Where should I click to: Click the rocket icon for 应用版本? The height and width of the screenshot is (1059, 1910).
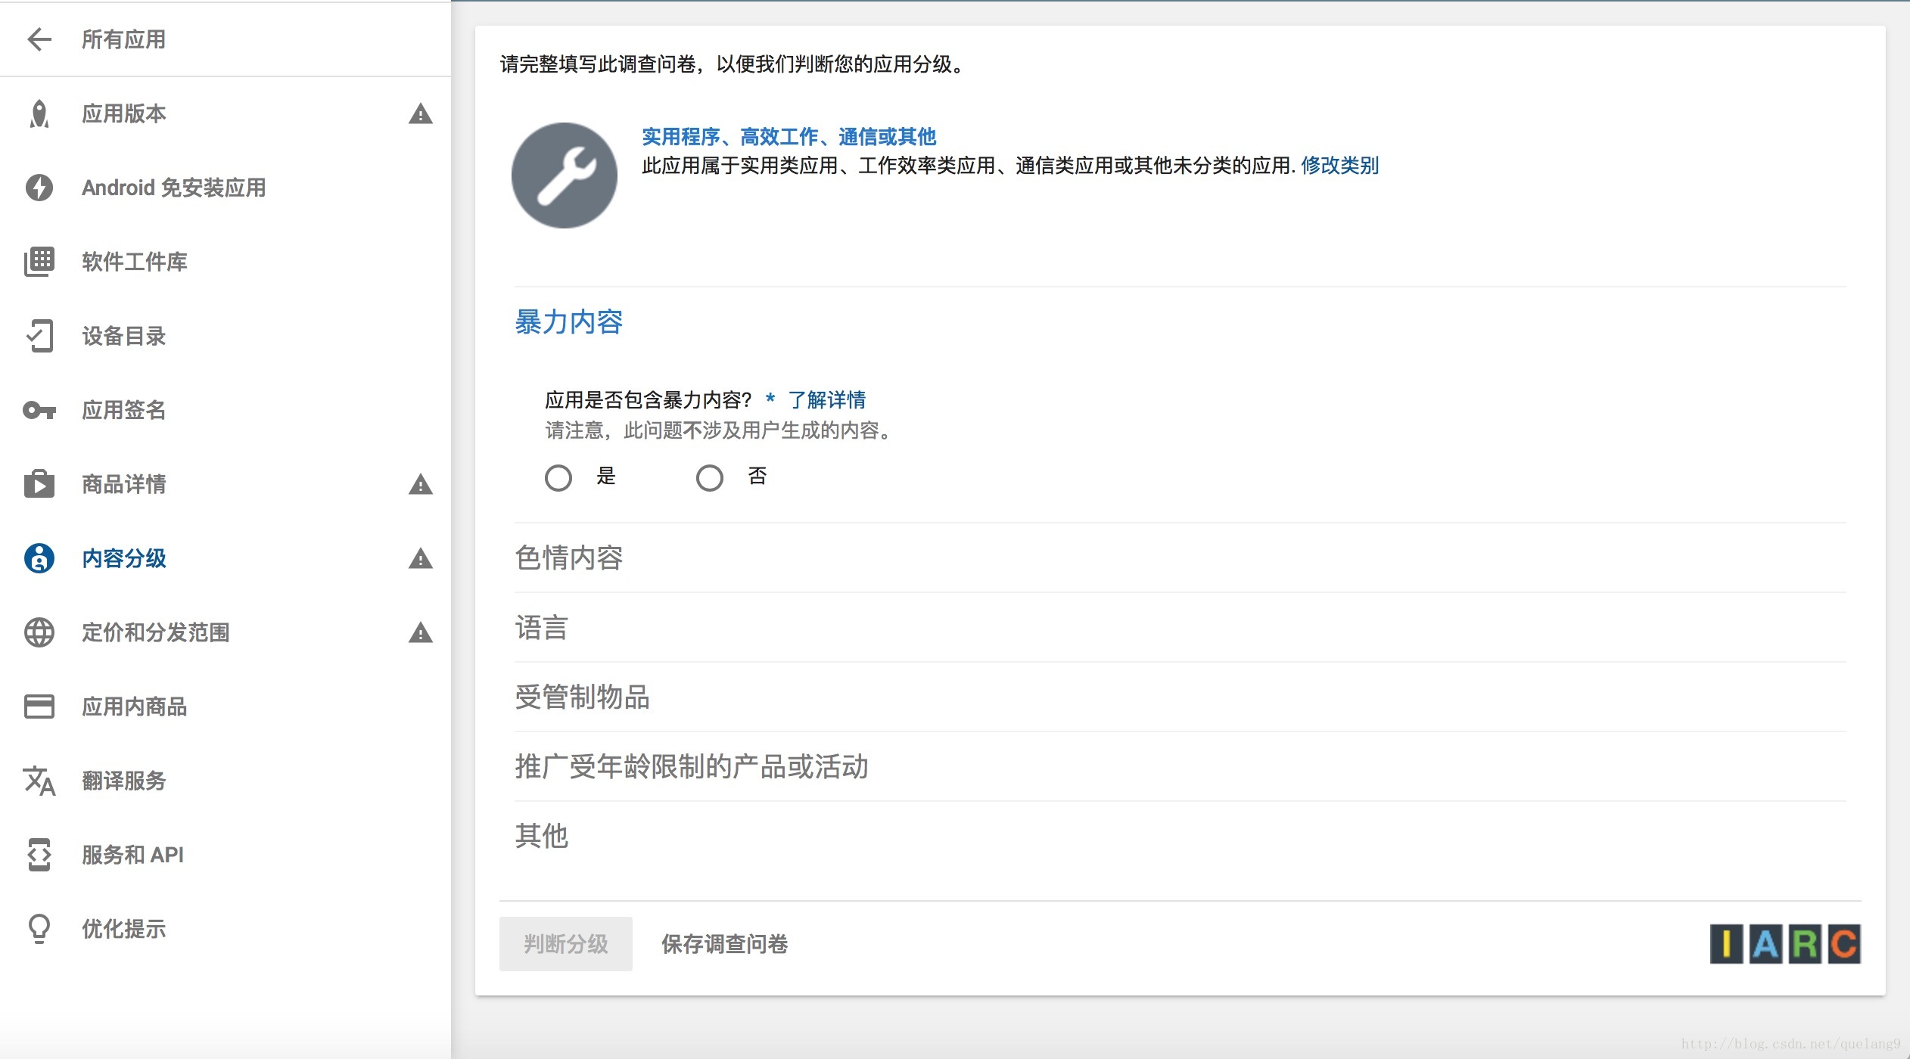[x=39, y=114]
